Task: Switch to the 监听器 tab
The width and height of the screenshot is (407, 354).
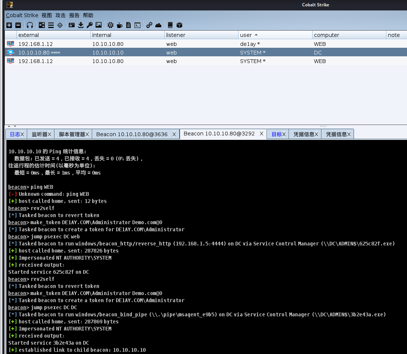Action: (x=40, y=134)
